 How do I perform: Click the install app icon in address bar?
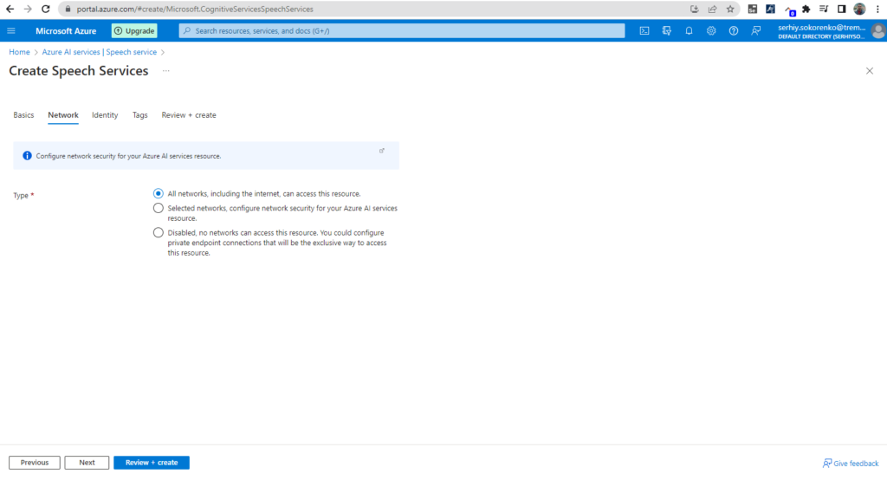point(694,9)
